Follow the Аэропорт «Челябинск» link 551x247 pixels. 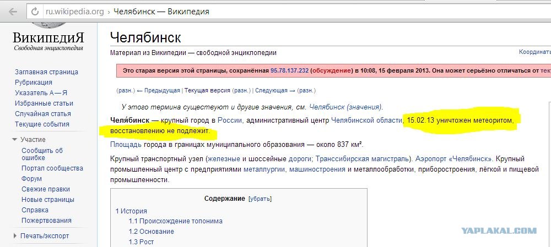click(x=455, y=159)
